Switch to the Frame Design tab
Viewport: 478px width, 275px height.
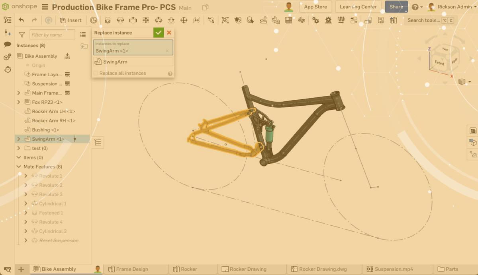pos(135,269)
